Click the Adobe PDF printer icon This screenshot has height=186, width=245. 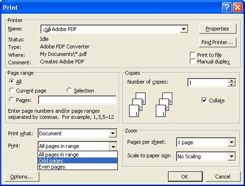(x=47, y=29)
